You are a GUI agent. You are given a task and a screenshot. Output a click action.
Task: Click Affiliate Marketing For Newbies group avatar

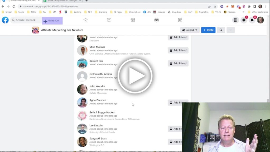tap(36, 30)
